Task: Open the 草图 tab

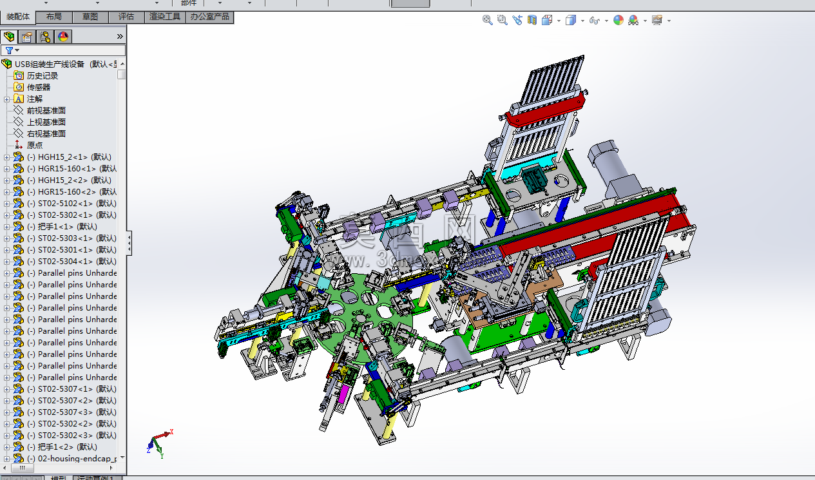Action: [90, 17]
